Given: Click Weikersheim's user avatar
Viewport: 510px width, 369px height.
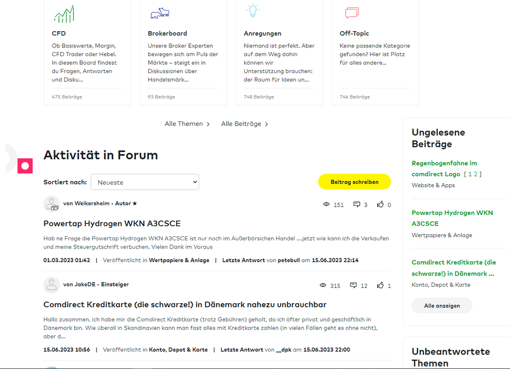Looking at the screenshot, I should click(52, 204).
